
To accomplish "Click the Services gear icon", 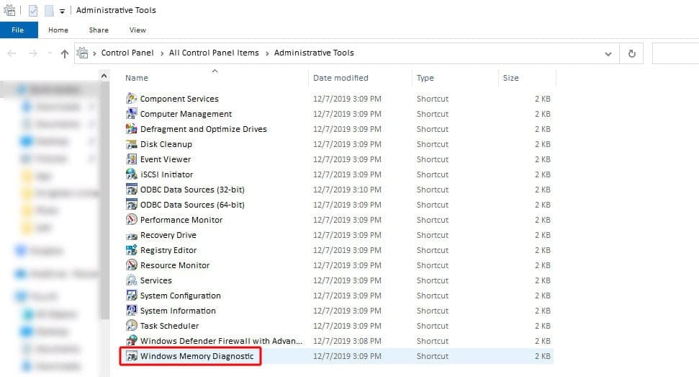I will (131, 280).
